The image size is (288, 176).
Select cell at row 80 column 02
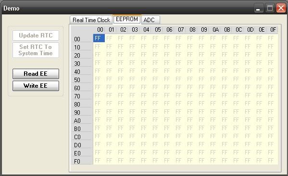click(122, 103)
